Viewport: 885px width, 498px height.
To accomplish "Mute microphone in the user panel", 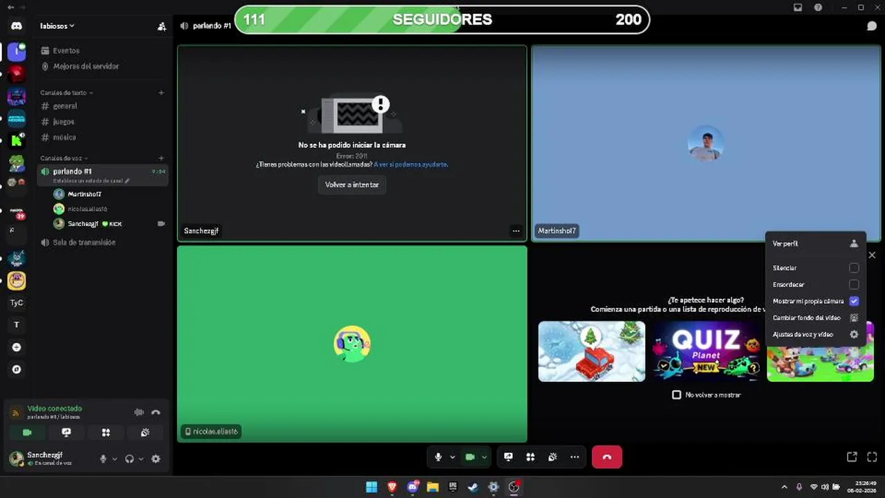I will pos(103,459).
